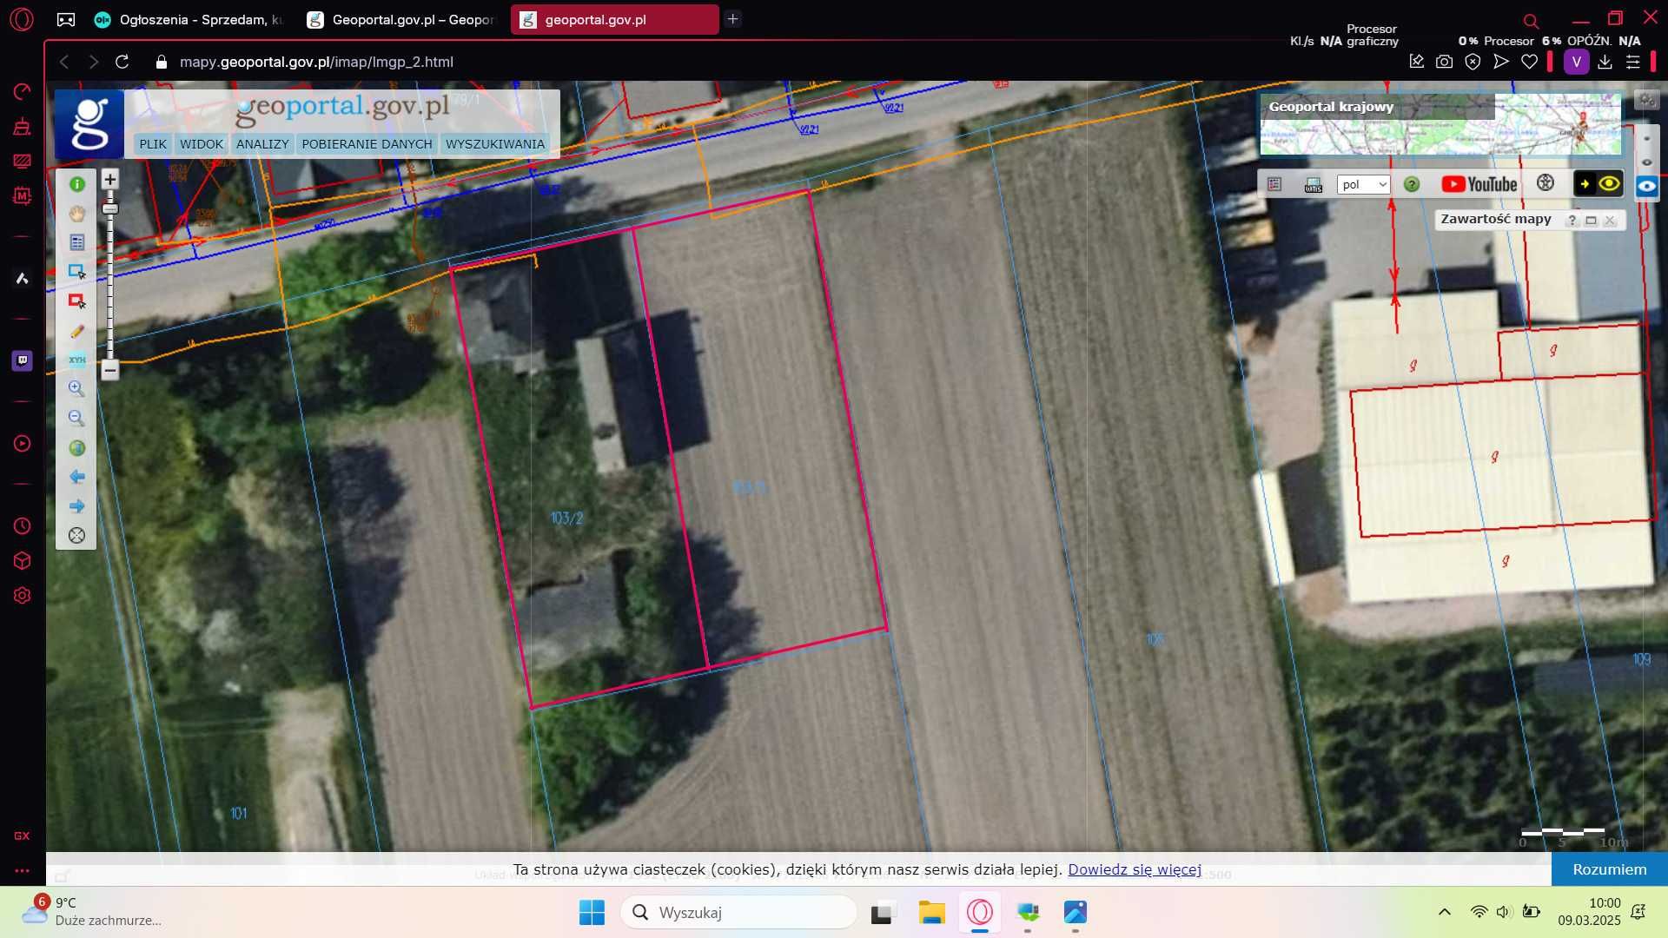
Task: Click parcel label 101 on map
Action: click(238, 814)
